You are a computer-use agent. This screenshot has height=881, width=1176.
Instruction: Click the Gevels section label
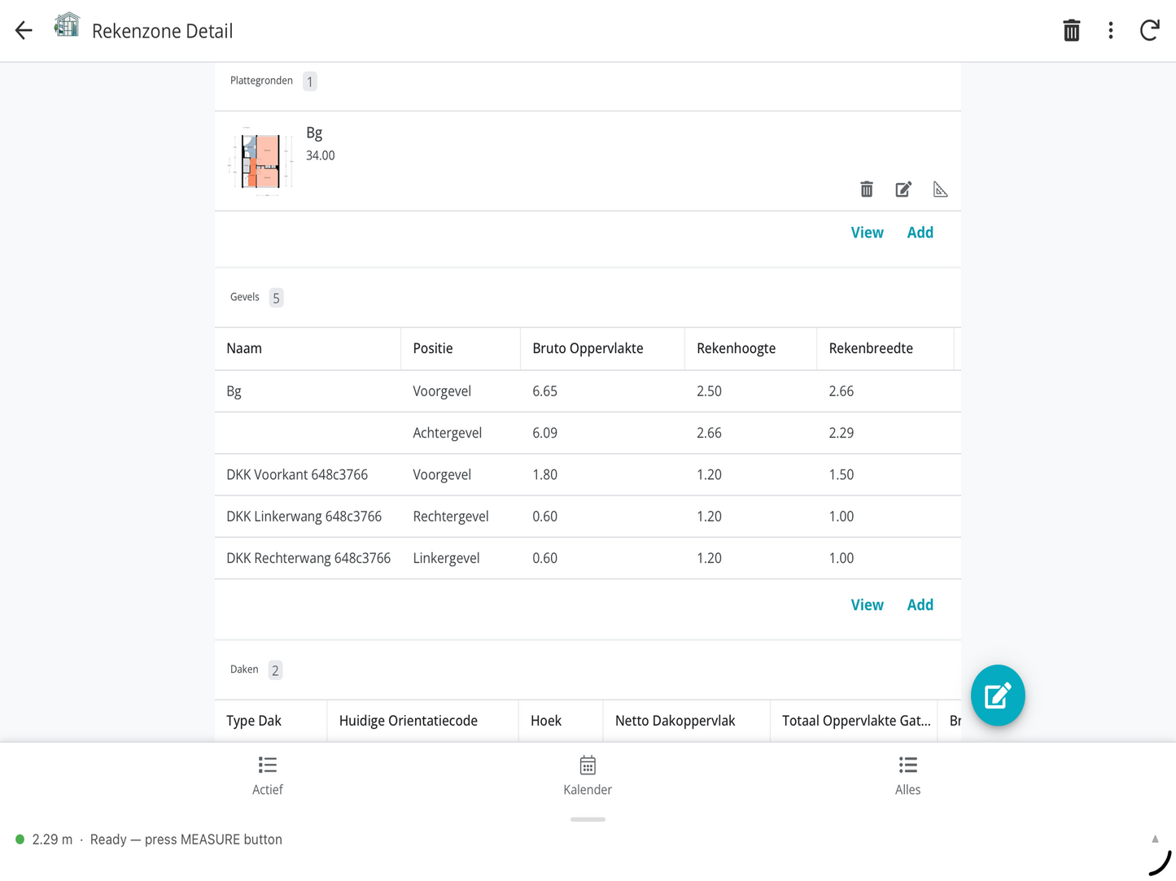pyautogui.click(x=244, y=297)
